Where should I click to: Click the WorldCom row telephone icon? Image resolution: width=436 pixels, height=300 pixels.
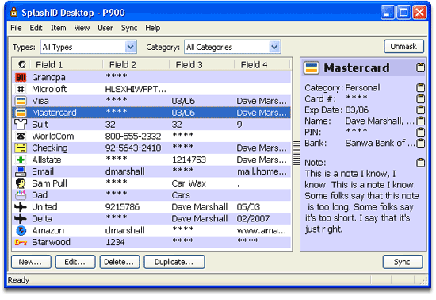pyautogui.click(x=21, y=137)
